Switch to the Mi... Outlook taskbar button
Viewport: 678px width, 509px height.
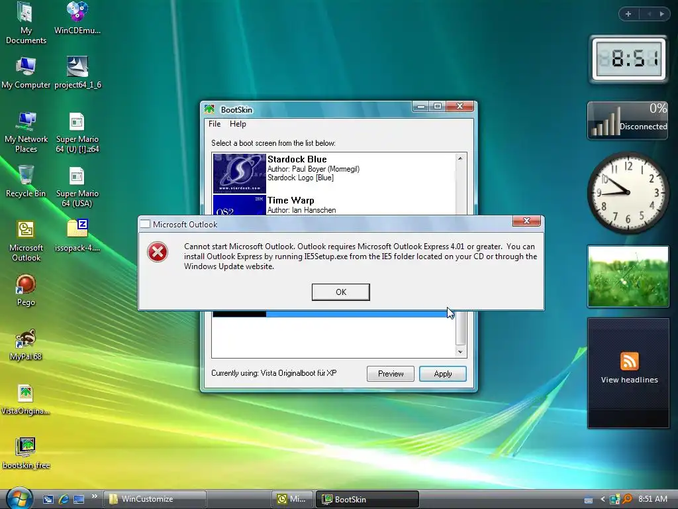coord(292,499)
